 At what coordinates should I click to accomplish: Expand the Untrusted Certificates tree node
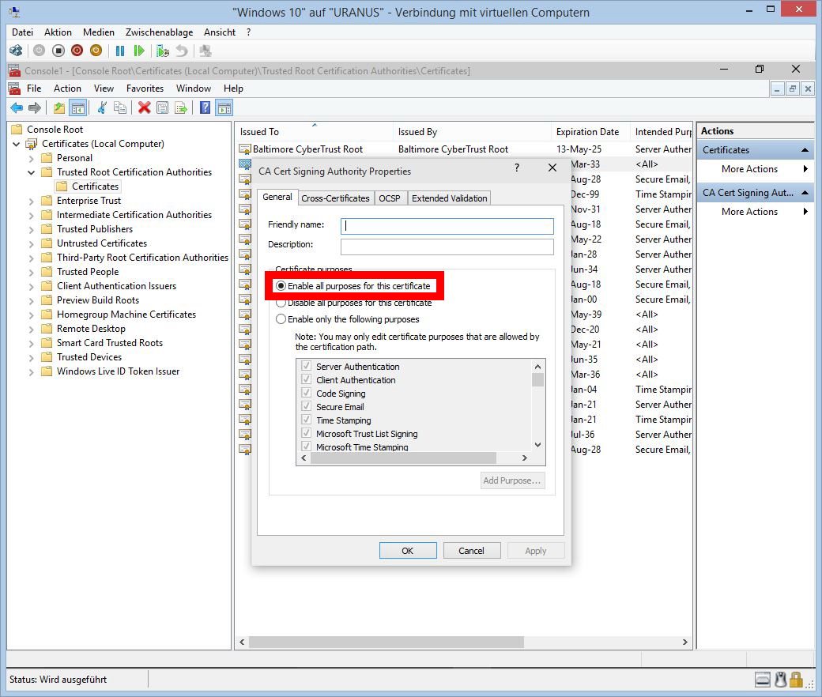pyautogui.click(x=32, y=243)
